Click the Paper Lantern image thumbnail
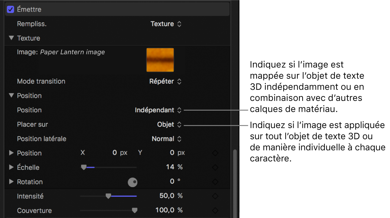The height and width of the screenshot is (218, 390). [x=160, y=60]
